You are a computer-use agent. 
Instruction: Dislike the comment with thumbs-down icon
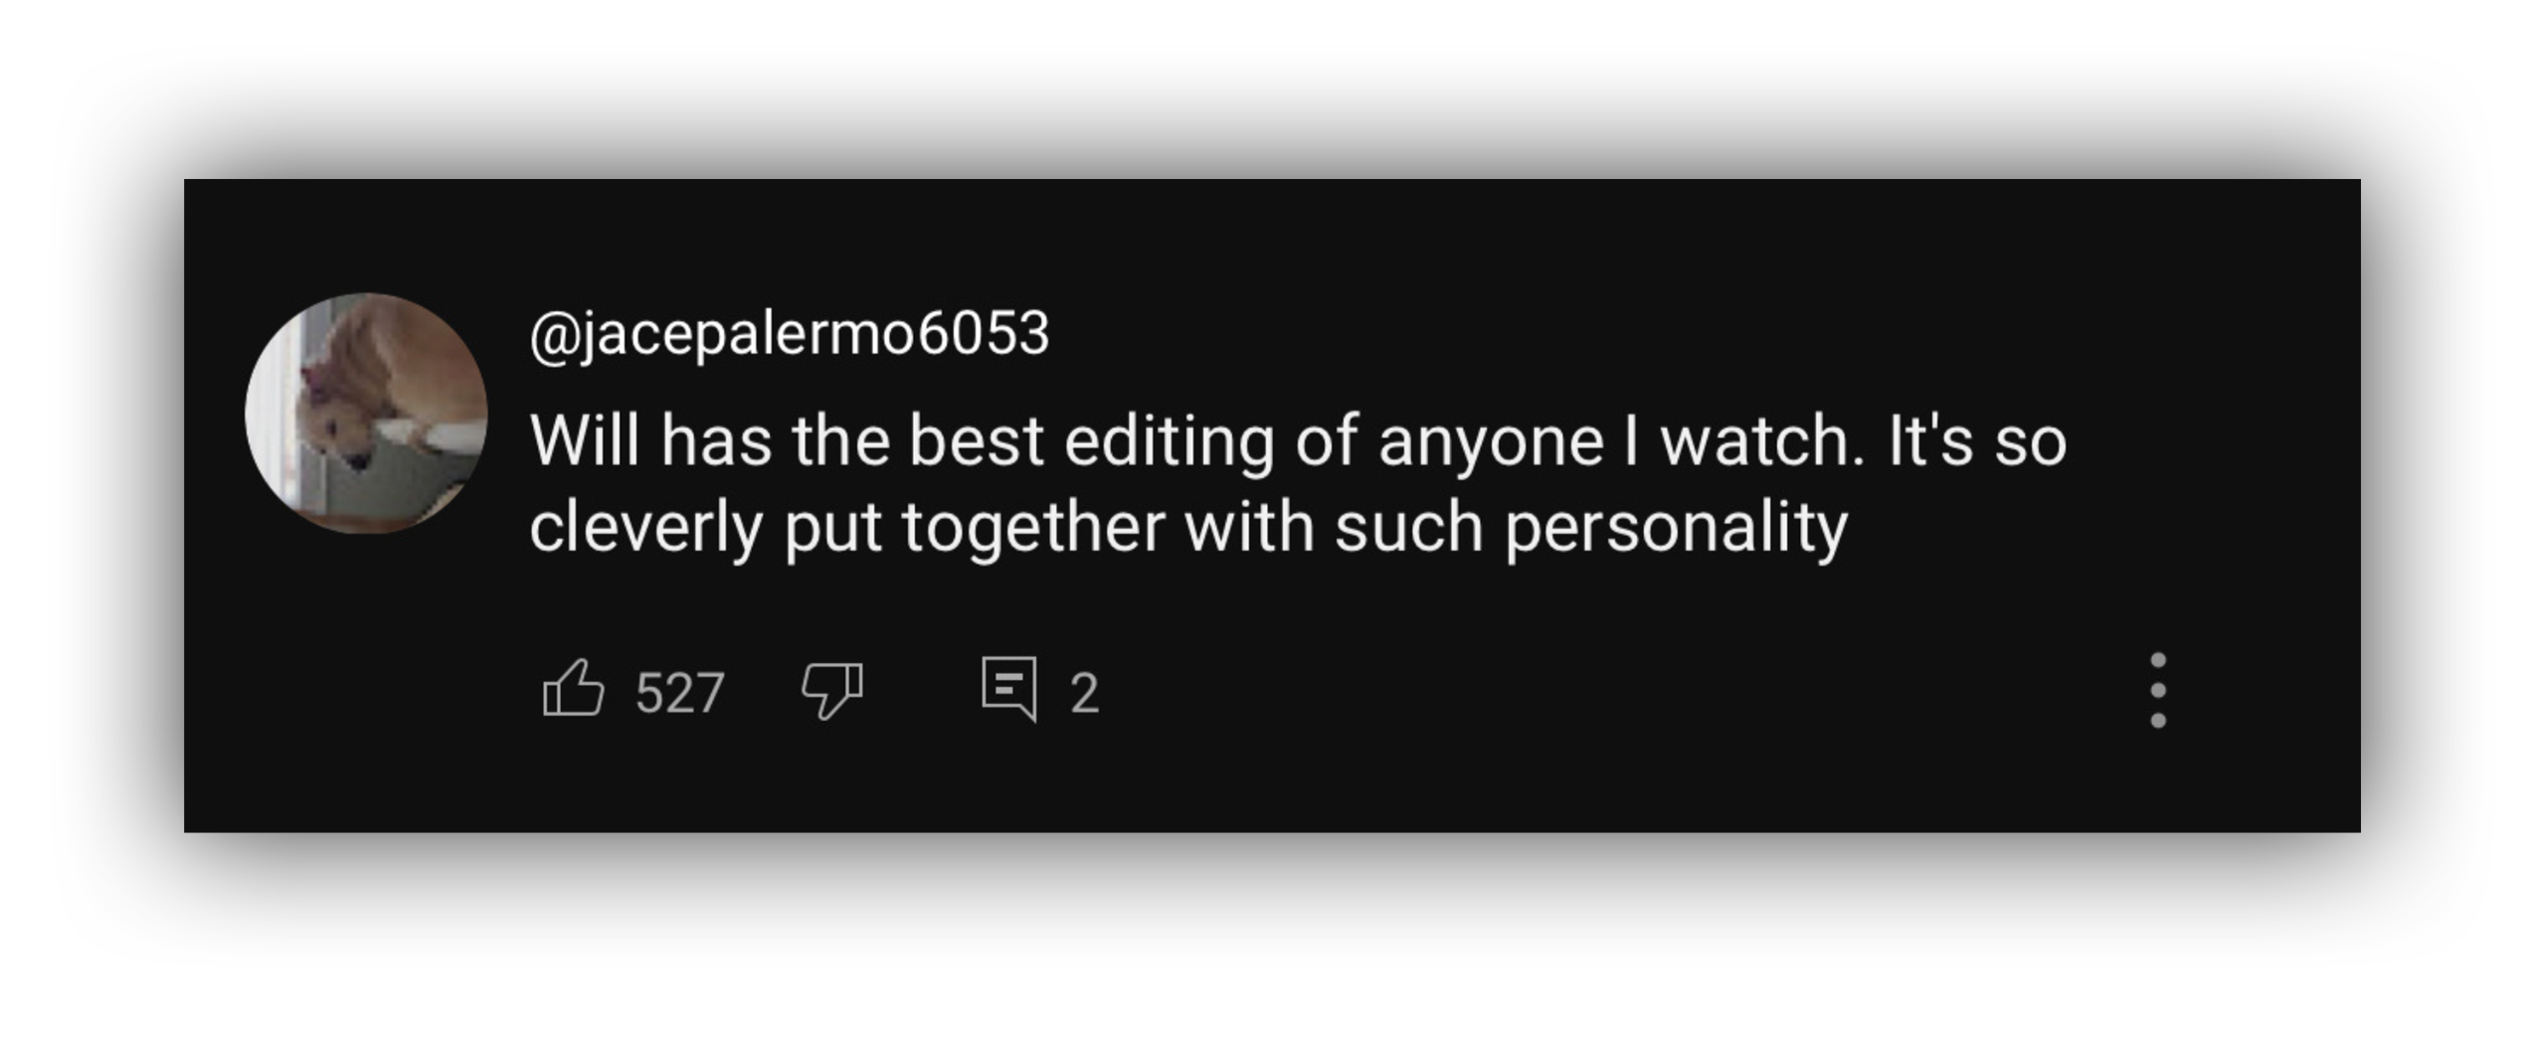tap(831, 689)
